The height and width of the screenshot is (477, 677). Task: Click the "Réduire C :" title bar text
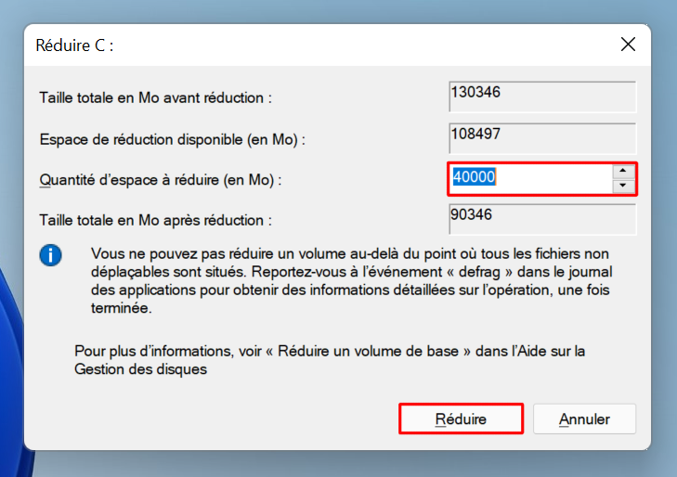point(74,45)
